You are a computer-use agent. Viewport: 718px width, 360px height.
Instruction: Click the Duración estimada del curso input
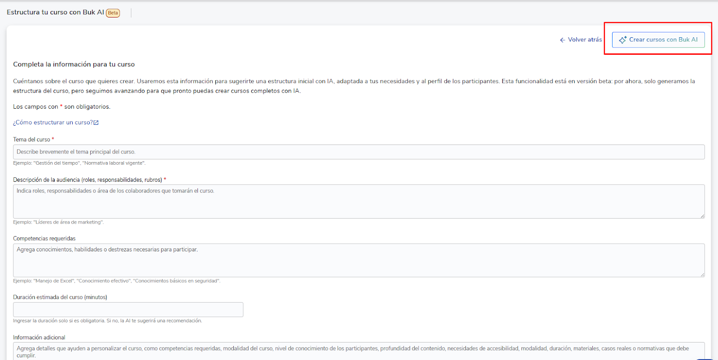coord(128,310)
